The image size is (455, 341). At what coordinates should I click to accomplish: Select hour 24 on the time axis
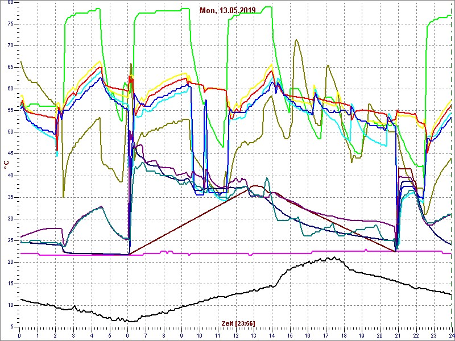(451, 335)
